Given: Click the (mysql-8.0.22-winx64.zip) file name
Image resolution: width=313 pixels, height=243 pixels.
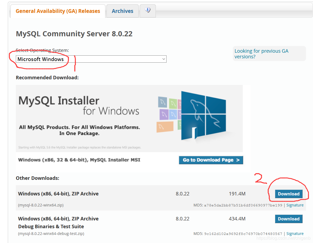Looking at the screenshot, I should pyautogui.click(x=41, y=205).
